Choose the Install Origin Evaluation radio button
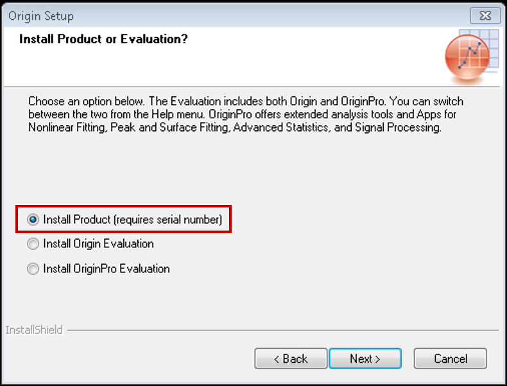Image resolution: width=507 pixels, height=386 pixels. [33, 243]
